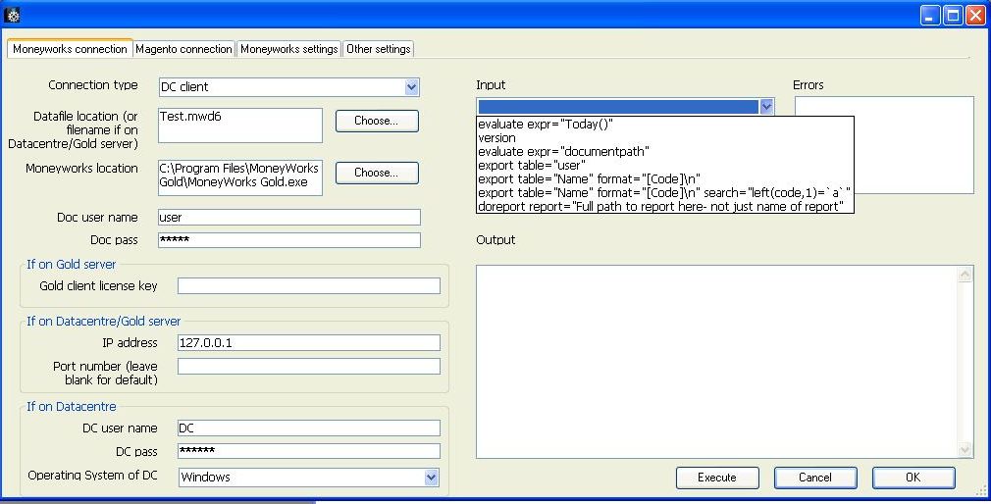Focus the DC pass field
Viewport: 991px width, 504px height.
click(308, 451)
